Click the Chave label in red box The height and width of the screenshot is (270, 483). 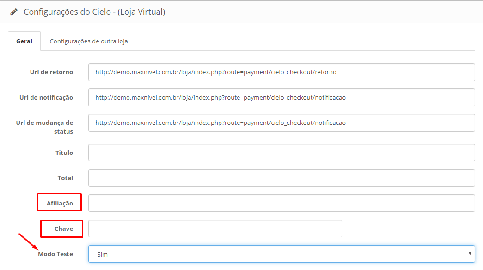[64, 229]
